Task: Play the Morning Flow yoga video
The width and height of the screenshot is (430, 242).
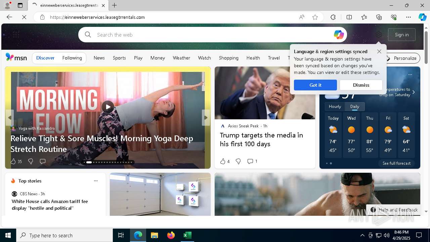Action: 108,107
